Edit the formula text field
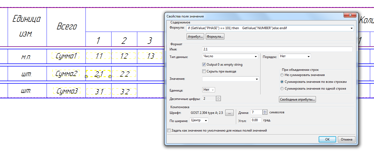 [x=268, y=28]
